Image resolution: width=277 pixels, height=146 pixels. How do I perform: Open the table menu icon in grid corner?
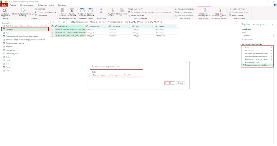tap(53, 26)
